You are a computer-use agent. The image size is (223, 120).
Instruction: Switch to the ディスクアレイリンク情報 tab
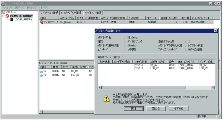coord(71,13)
